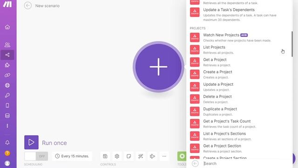The image size is (298, 168).
Task: Open the Templates puzzle icon in sidebar
Action: click(x=7, y=65)
